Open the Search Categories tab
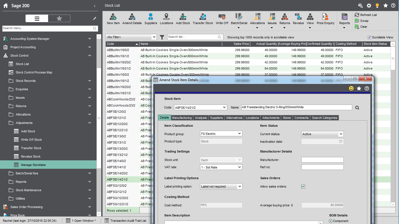 325,118
